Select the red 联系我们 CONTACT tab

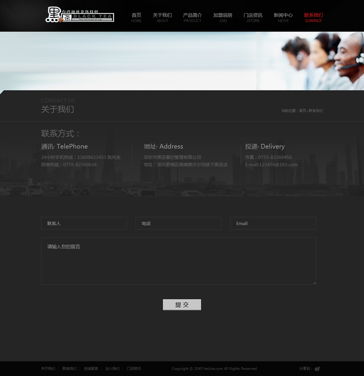313,17
